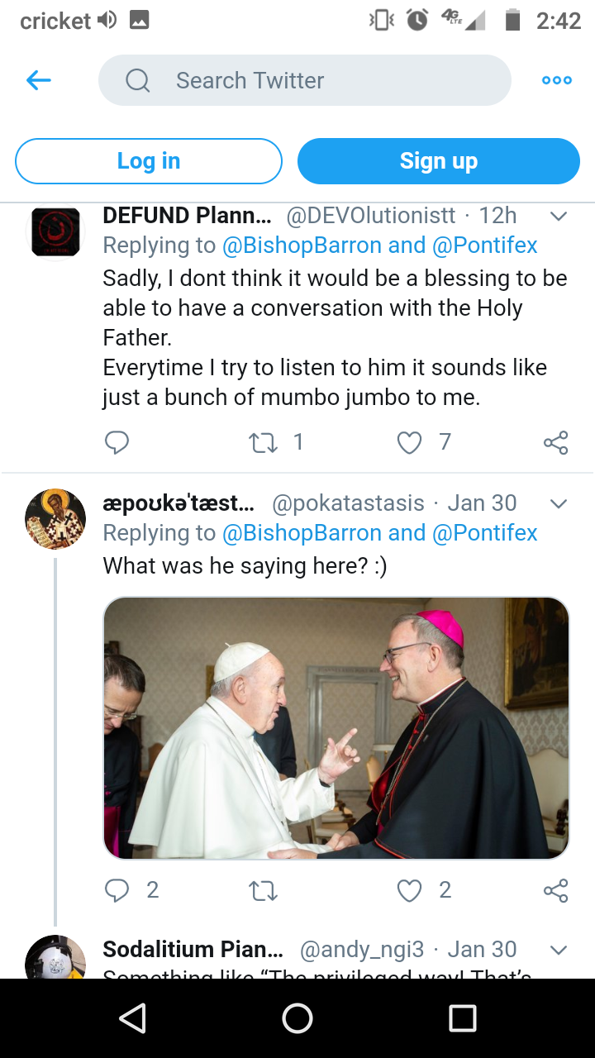
Task: Open the caret menu on the andy_ngi3 tweet
Action: click(559, 950)
